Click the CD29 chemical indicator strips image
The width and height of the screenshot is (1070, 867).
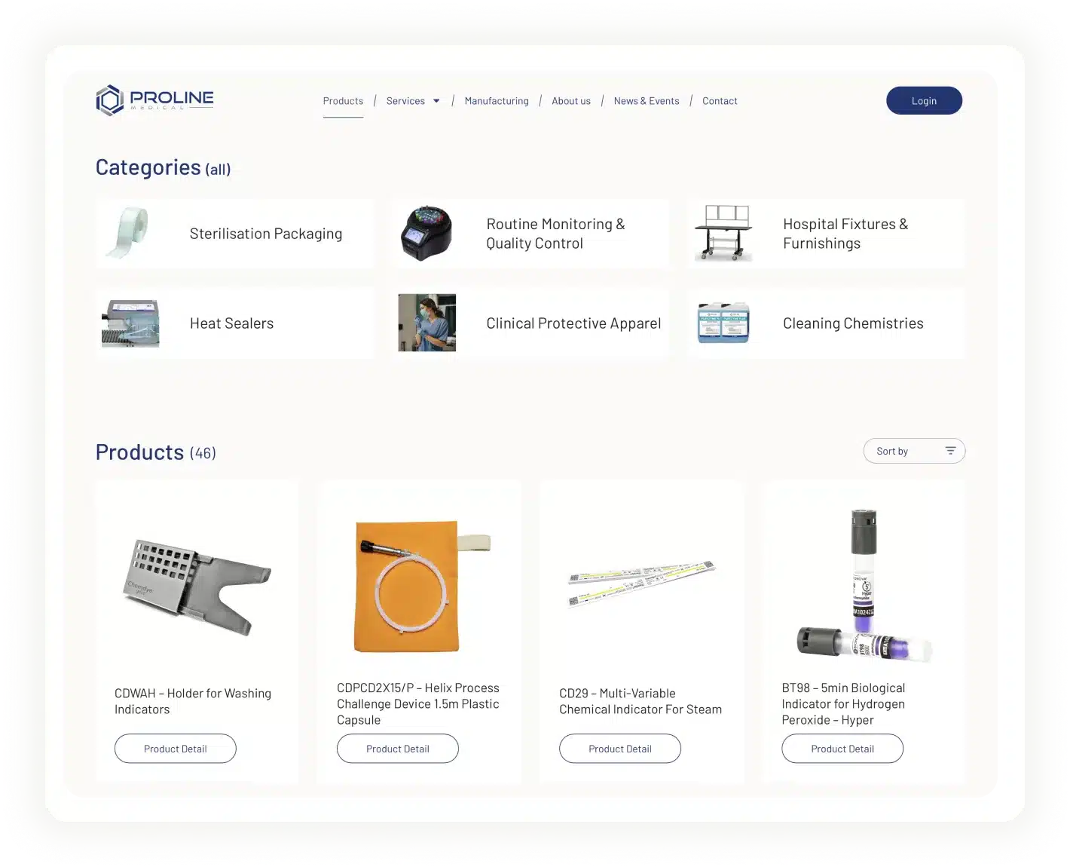coord(641,583)
